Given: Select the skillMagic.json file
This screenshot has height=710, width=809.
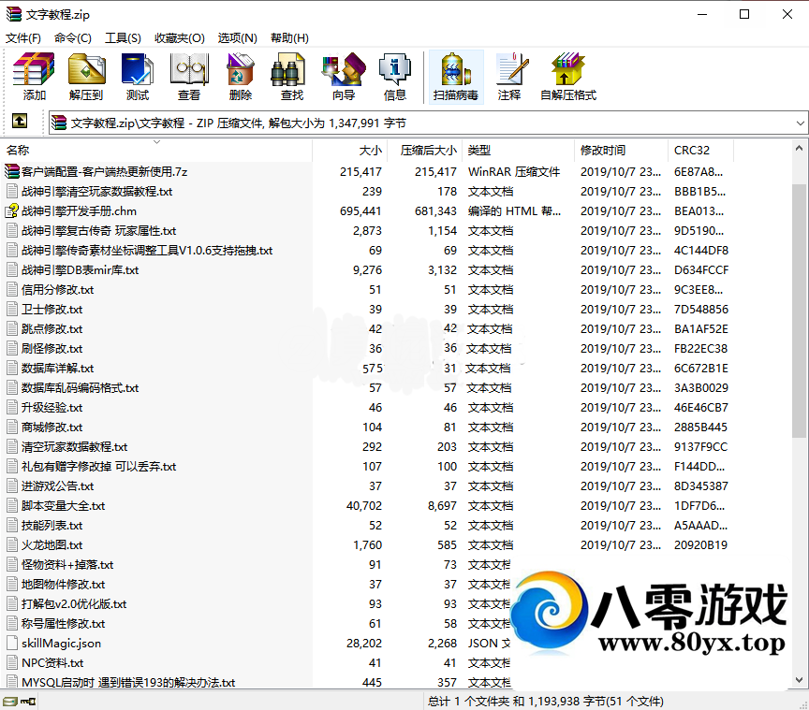Looking at the screenshot, I should (x=61, y=643).
